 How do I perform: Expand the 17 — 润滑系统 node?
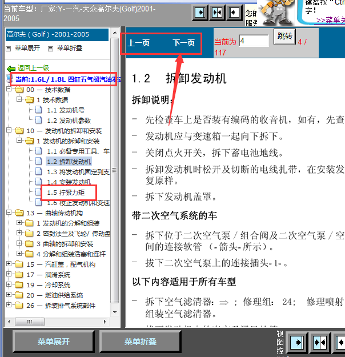(9, 274)
